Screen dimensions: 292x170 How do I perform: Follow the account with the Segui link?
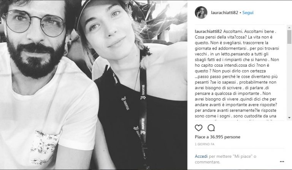(248, 13)
